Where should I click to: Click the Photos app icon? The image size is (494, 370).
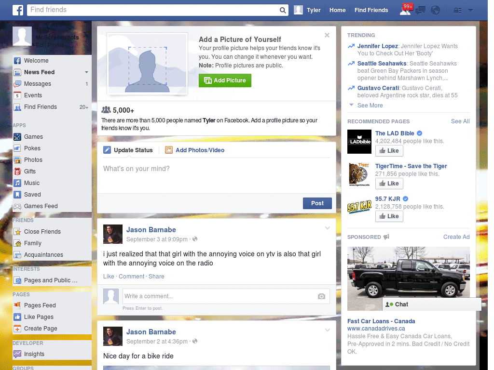[x=17, y=160]
